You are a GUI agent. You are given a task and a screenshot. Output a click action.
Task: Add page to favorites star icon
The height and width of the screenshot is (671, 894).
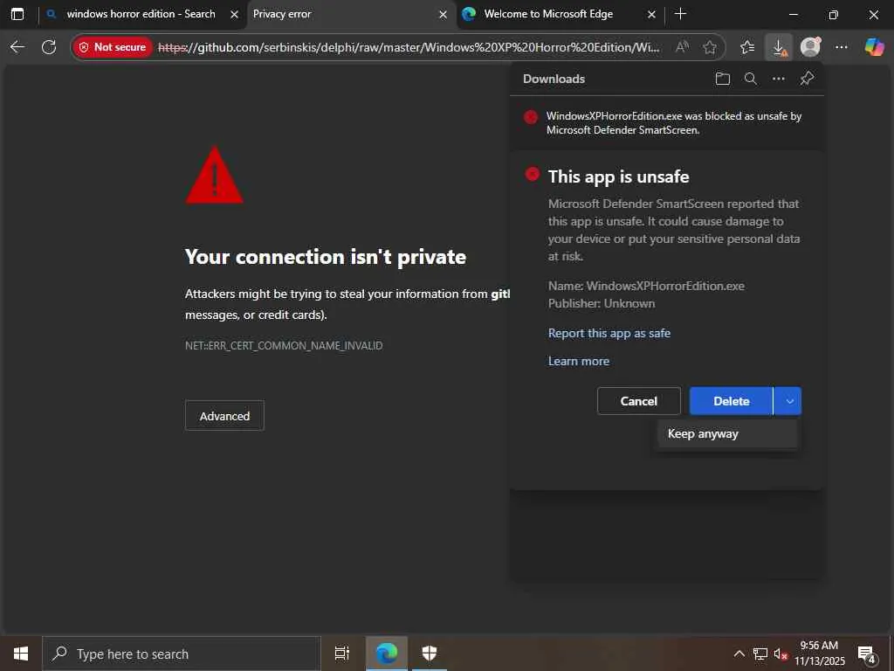(709, 47)
